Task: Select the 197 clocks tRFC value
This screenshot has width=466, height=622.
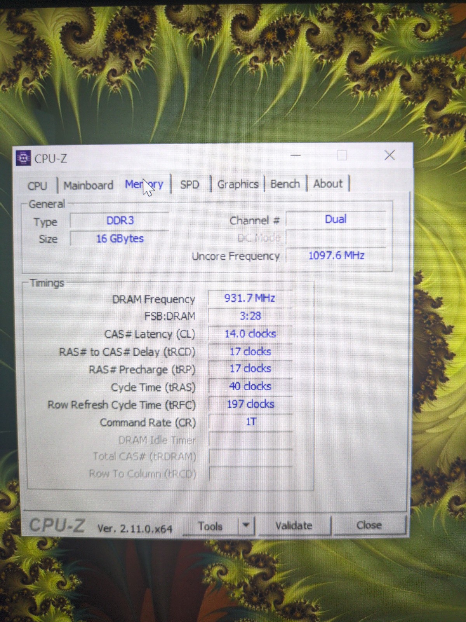Action: point(250,404)
